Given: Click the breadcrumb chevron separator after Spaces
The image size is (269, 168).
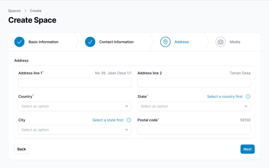Looking at the screenshot, I should click(x=25, y=11).
